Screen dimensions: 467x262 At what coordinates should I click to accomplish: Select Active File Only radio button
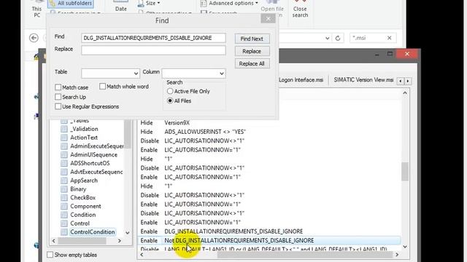[170, 91]
